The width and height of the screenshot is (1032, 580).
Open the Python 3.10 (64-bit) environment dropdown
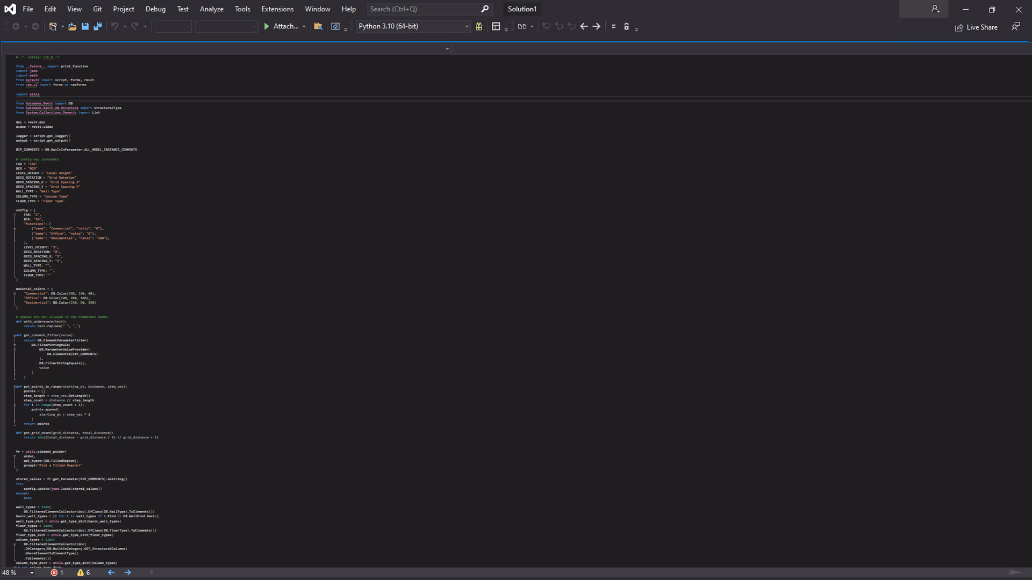click(413, 26)
